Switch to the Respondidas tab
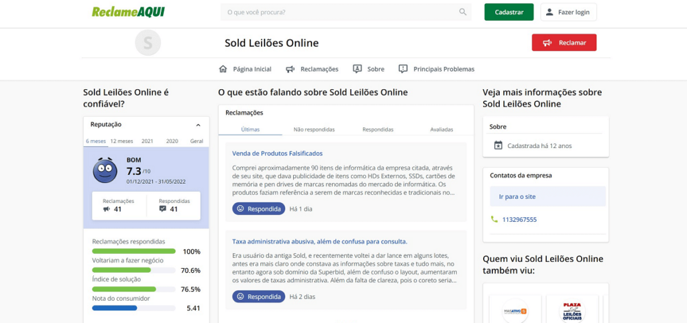Viewport: 687px width, 323px height. [x=378, y=129]
